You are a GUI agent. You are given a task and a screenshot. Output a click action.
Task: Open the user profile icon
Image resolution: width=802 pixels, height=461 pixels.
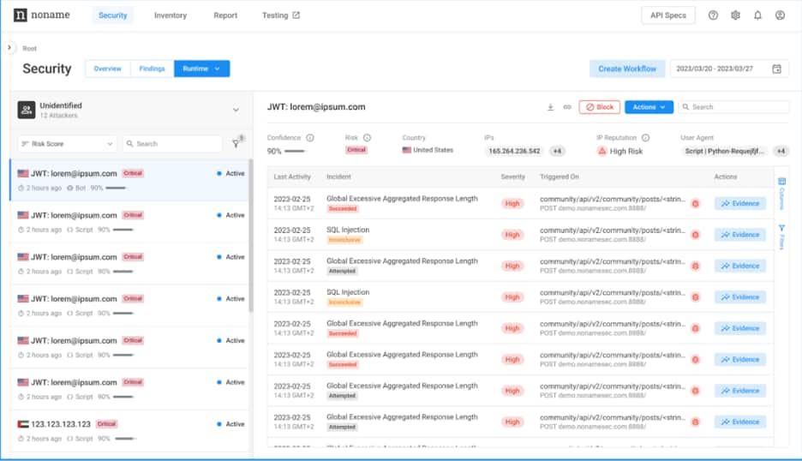pos(780,15)
